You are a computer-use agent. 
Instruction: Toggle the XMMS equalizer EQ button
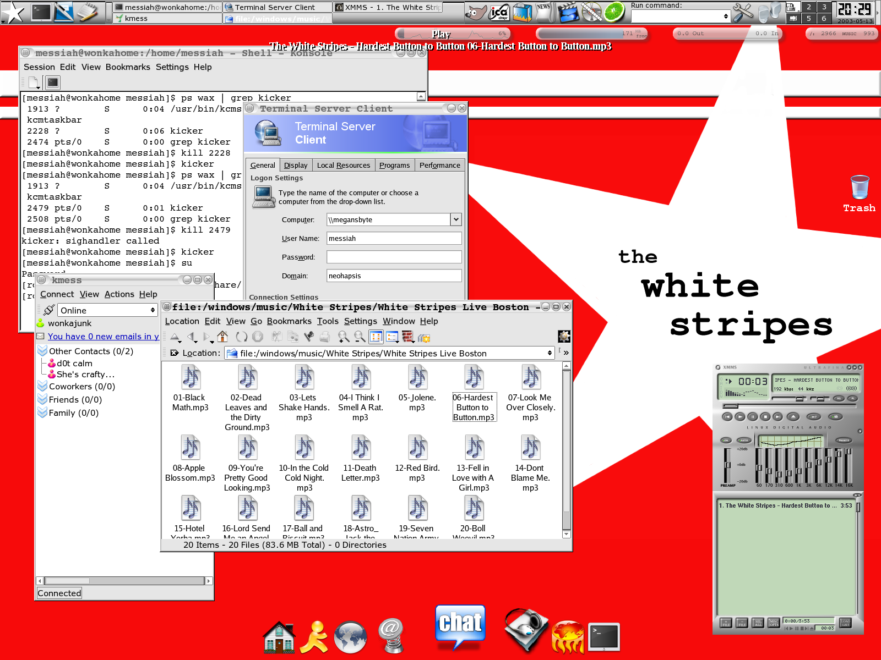coord(839,398)
